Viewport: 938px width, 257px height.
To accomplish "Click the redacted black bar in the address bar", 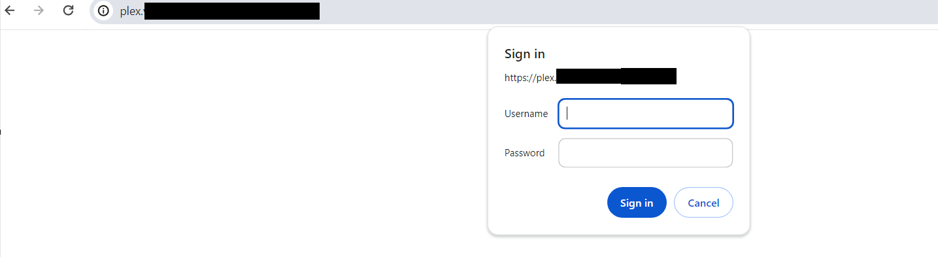I will pos(232,11).
